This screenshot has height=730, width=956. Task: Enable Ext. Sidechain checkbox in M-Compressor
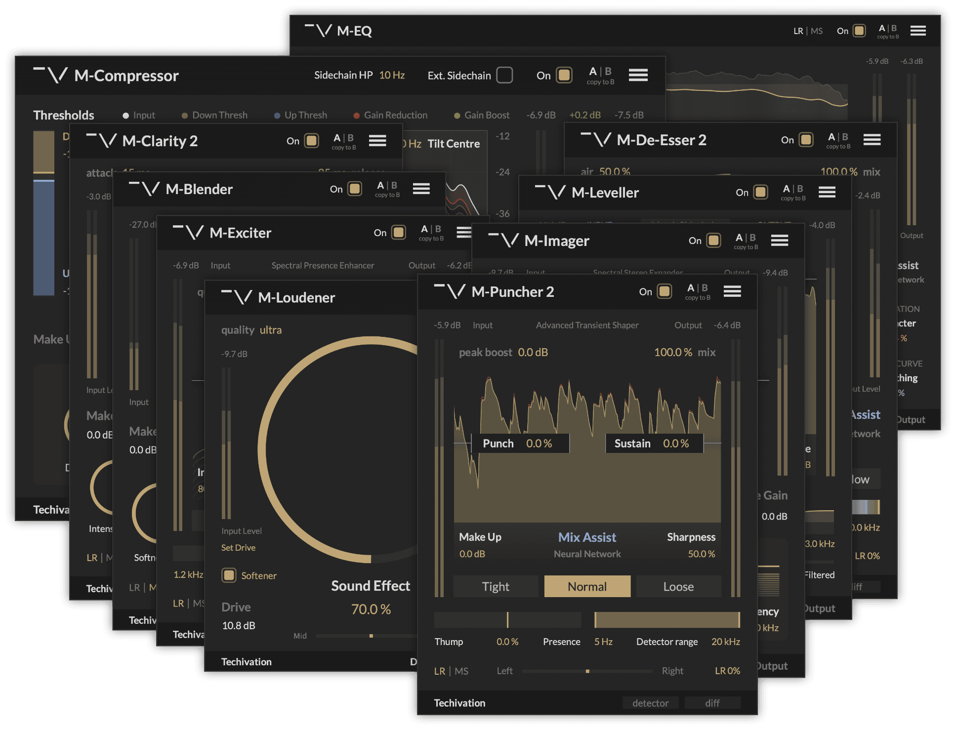504,75
